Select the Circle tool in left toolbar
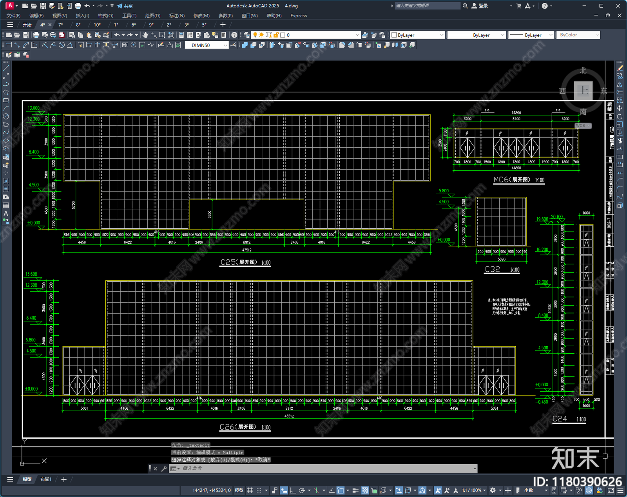Image resolution: width=627 pixels, height=497 pixels. coord(5,116)
